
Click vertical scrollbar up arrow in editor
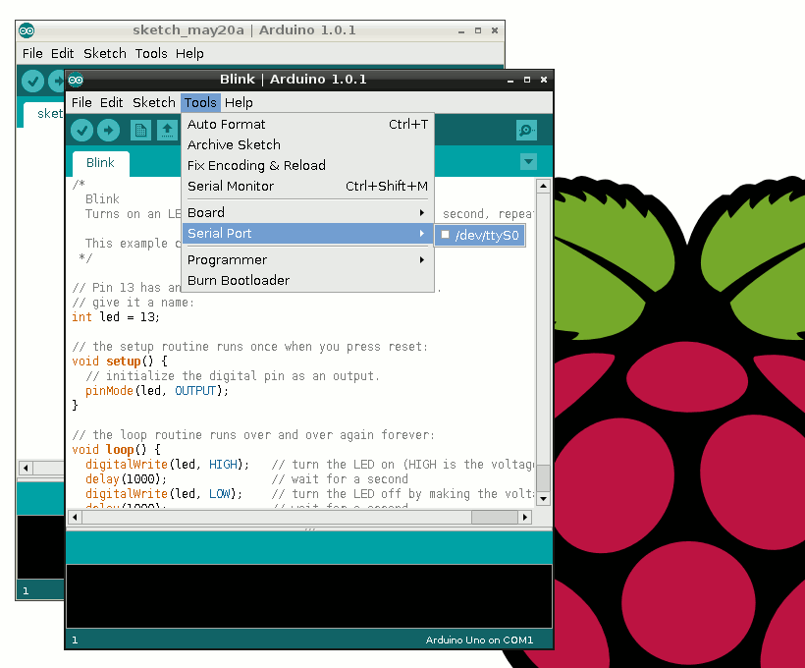coord(543,186)
